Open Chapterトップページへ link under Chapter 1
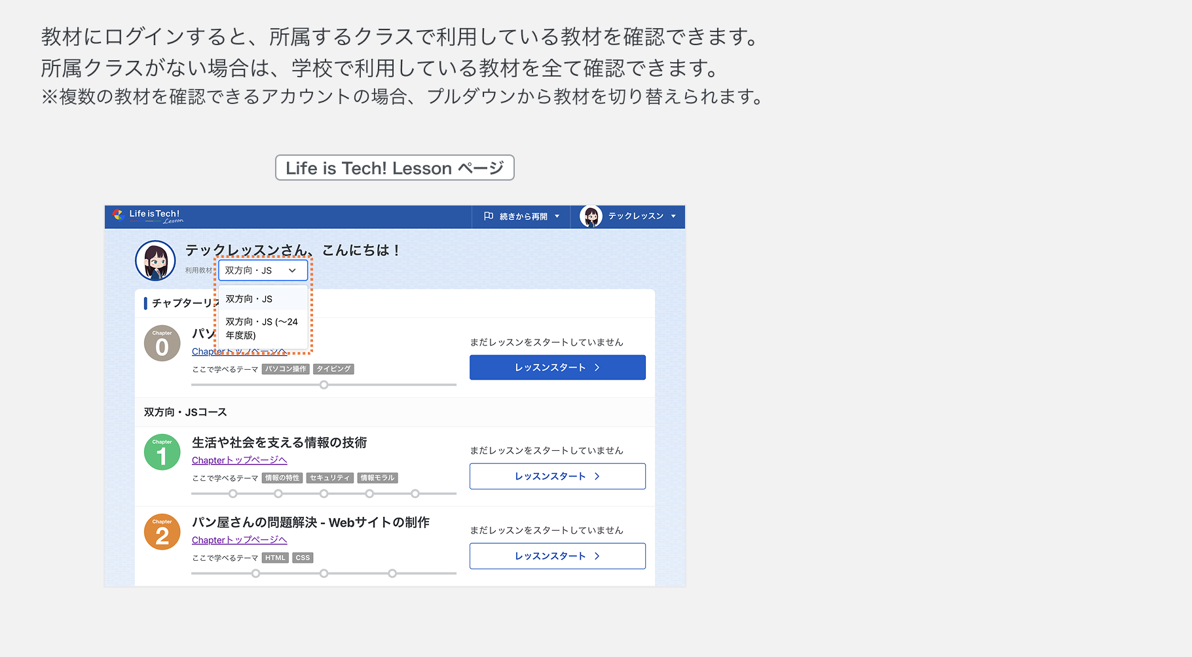Screen dimensions: 1192x657 tap(238, 459)
